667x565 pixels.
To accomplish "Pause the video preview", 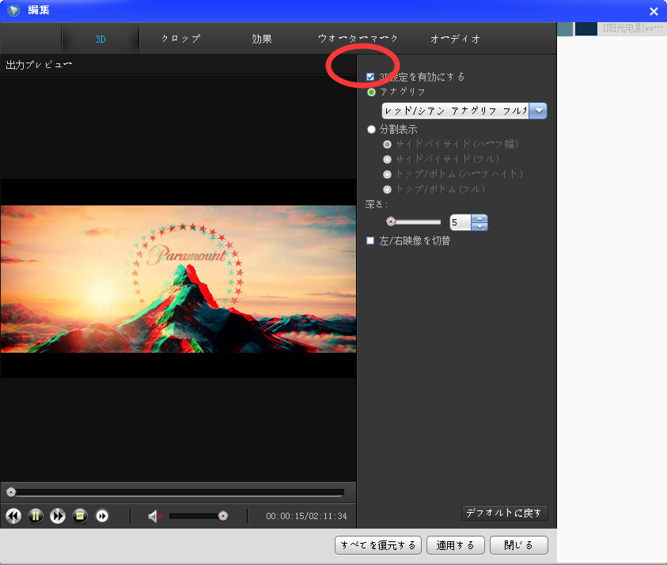I will click(x=36, y=516).
